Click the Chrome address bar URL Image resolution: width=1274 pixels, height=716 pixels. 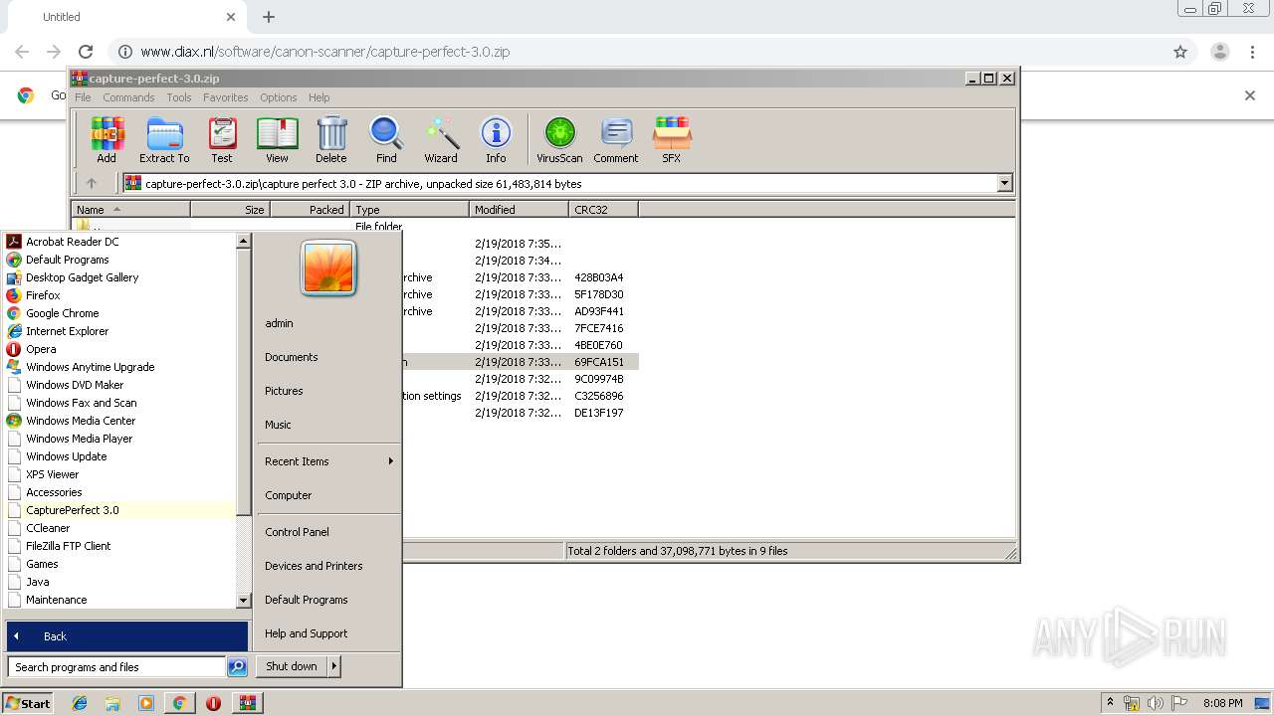324,52
